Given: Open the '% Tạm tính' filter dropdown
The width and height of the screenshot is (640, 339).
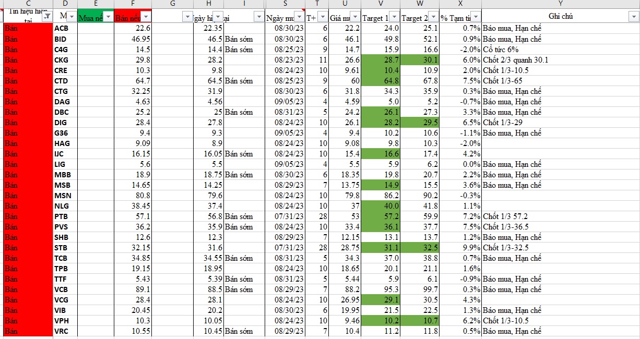Looking at the screenshot, I should [x=475, y=17].
